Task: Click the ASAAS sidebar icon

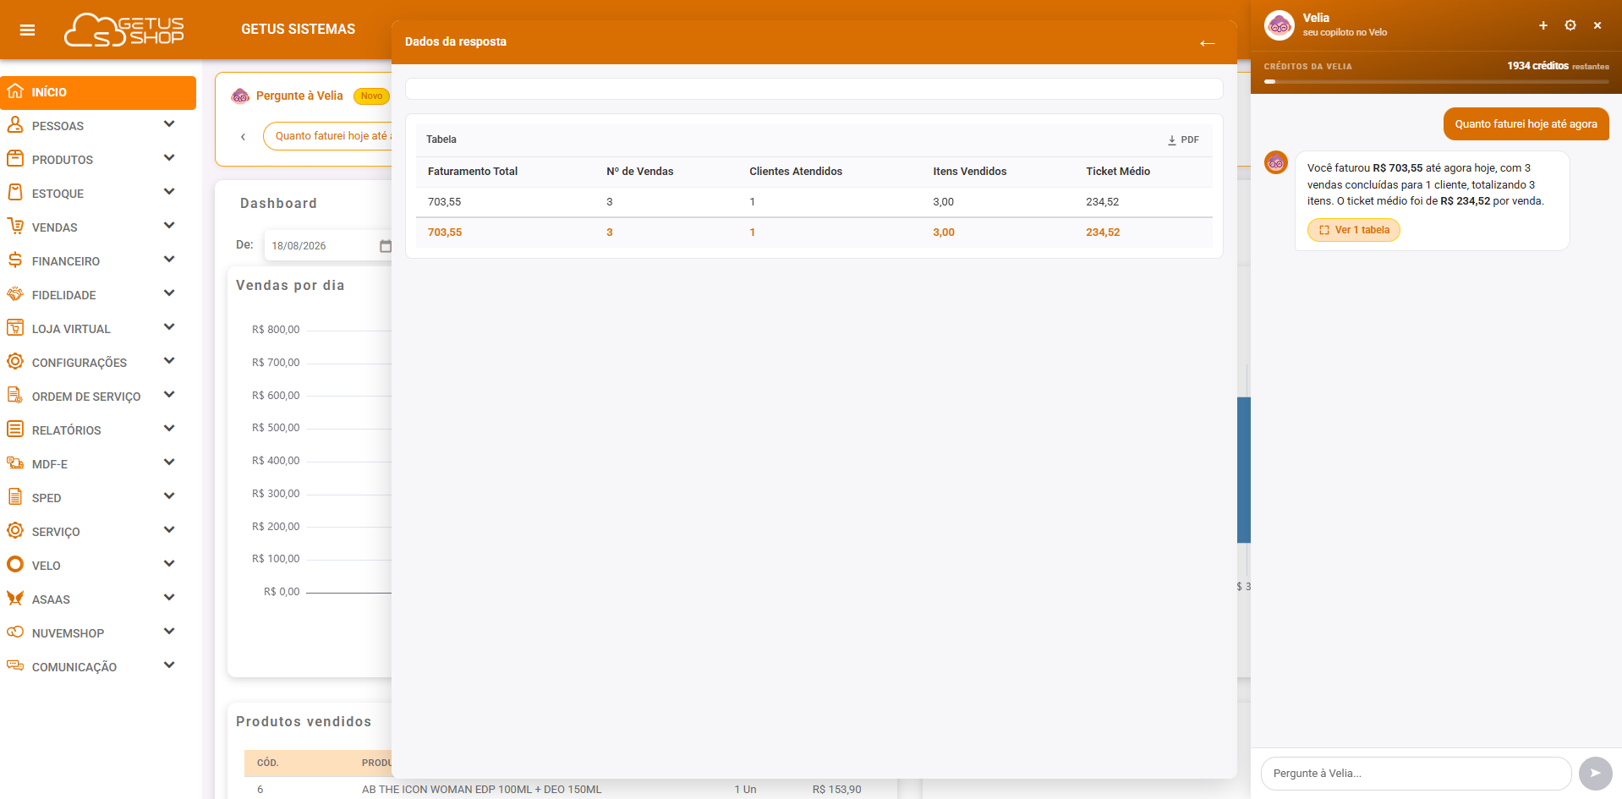Action: pos(15,598)
